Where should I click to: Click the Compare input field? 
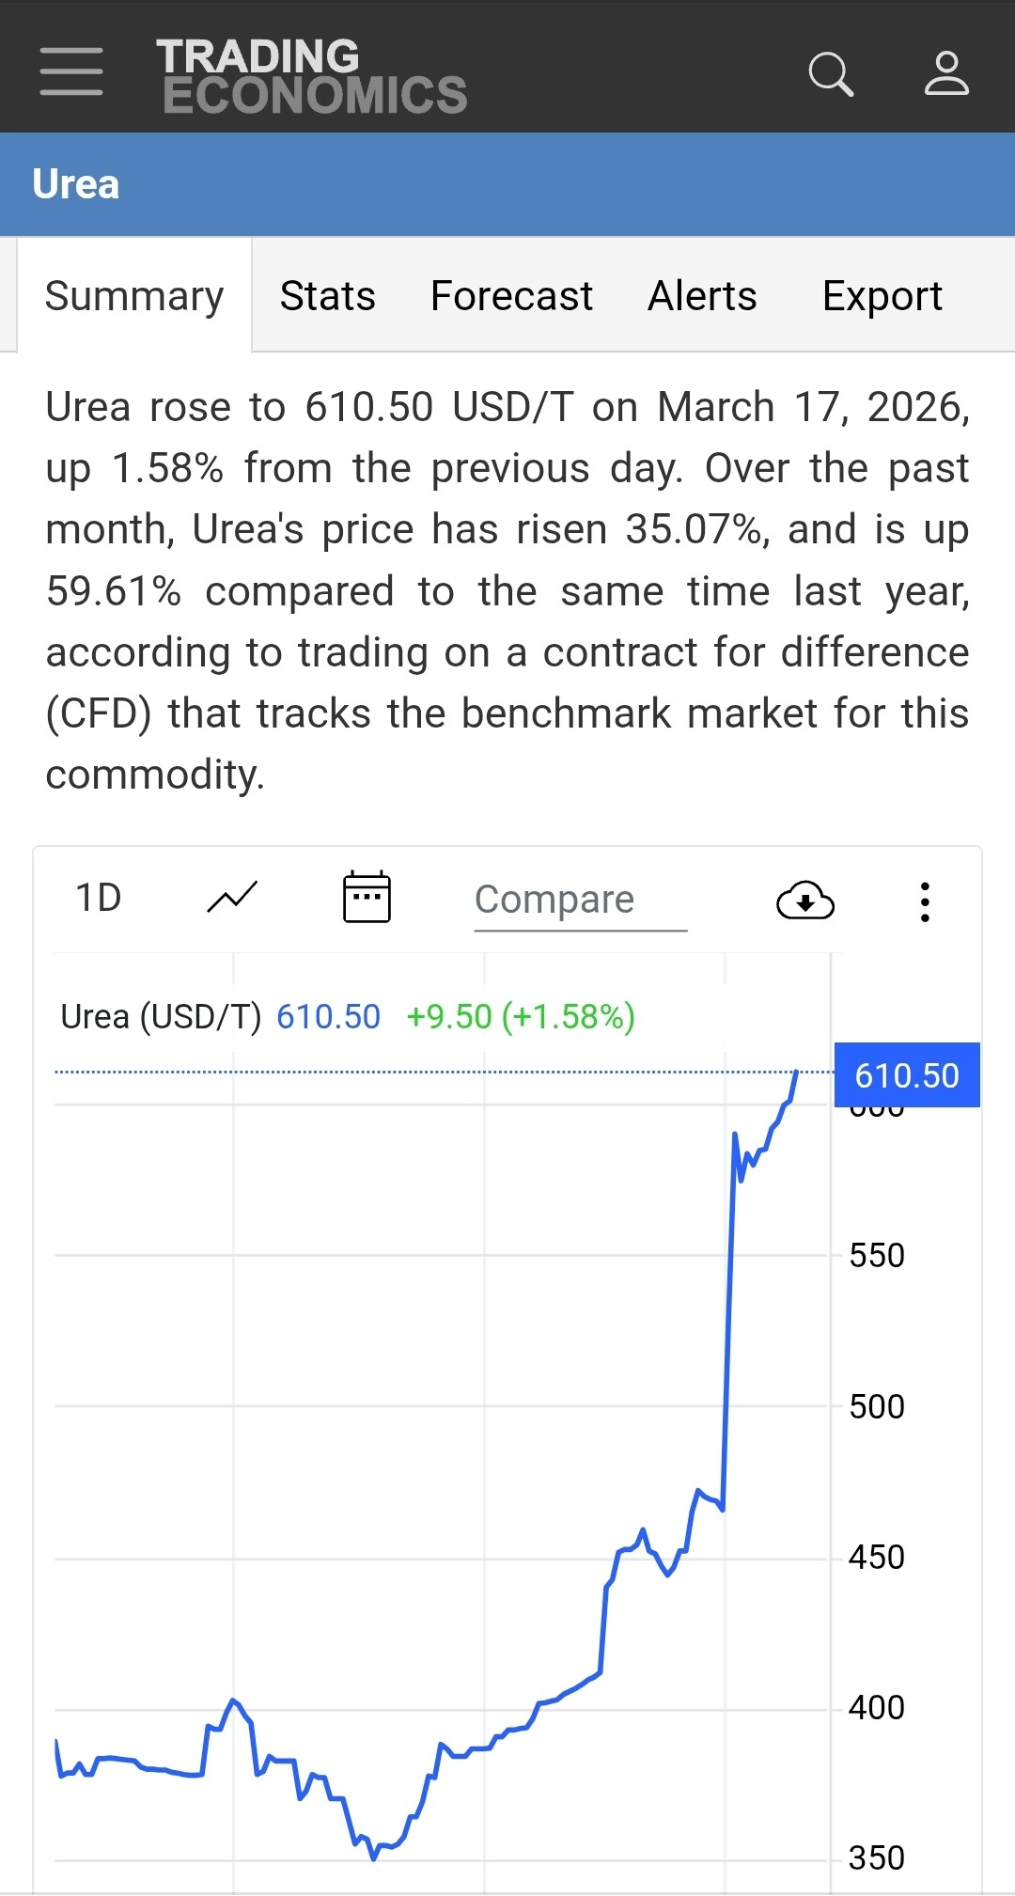580,900
